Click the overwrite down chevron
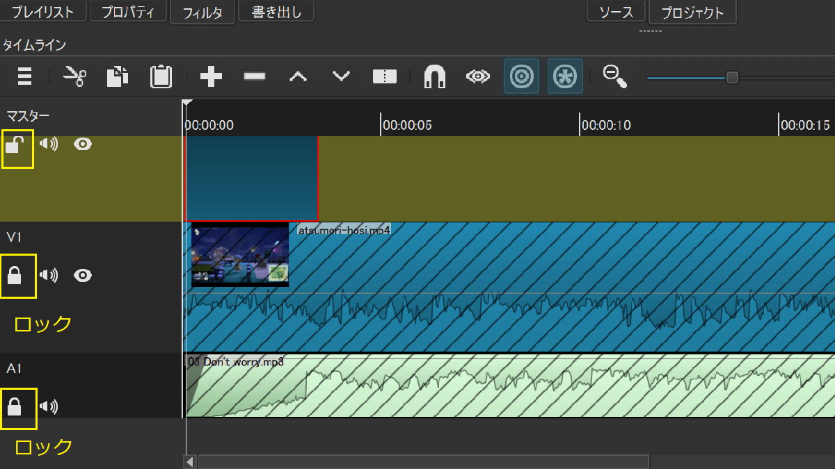This screenshot has height=469, width=835. click(341, 76)
